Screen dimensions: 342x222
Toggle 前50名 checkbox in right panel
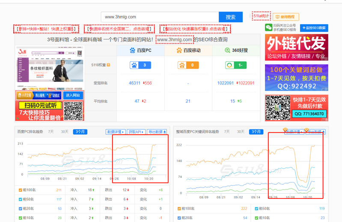point(256,209)
